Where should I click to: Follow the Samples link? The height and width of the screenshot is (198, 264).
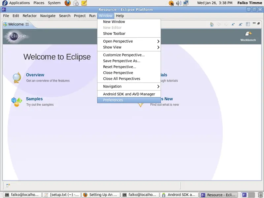coord(34,99)
